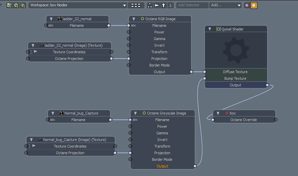Collapse the Normal_bug_Capture (Image) (Texture) node
This screenshot has height=176, width=298.
(31, 140)
